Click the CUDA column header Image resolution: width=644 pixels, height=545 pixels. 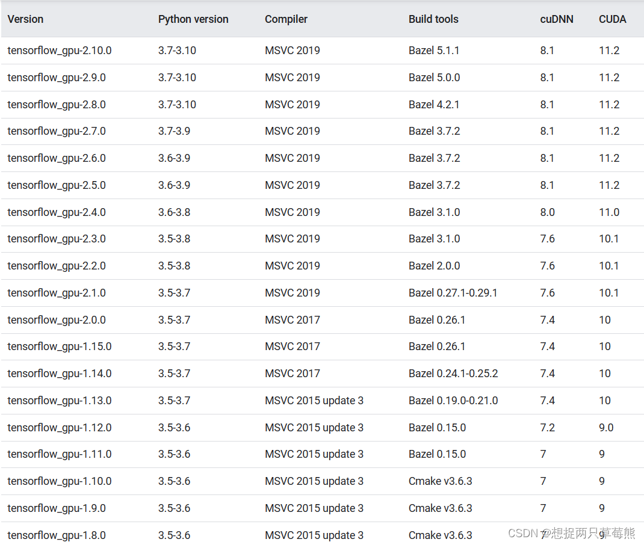(612, 19)
